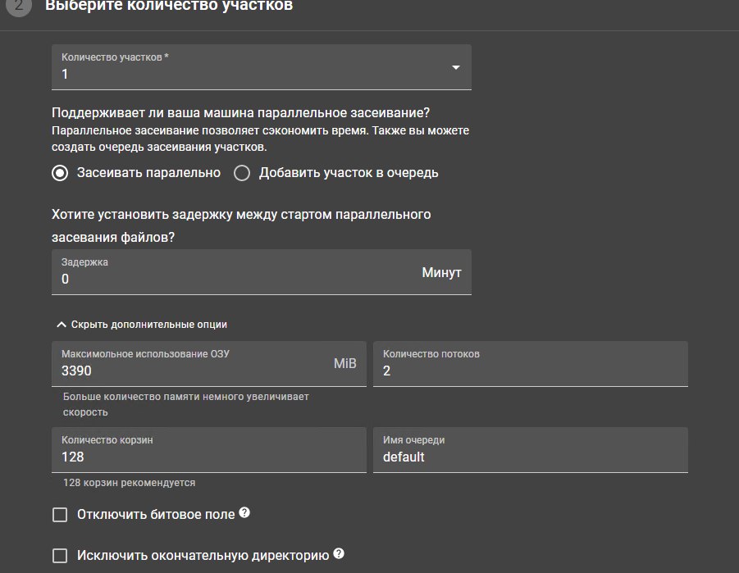Viewport: 739px width, 573px height.
Task: Focus the Максимальное использование ОЗУ field
Action: [x=189, y=371]
